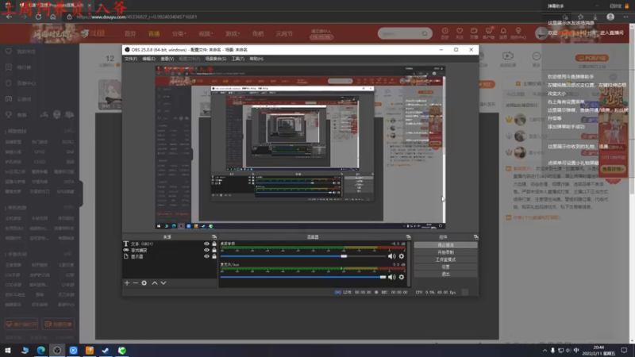This screenshot has height=357, width=635.
Task: Click the search magnifier icon in Douyu
Action: point(425,33)
